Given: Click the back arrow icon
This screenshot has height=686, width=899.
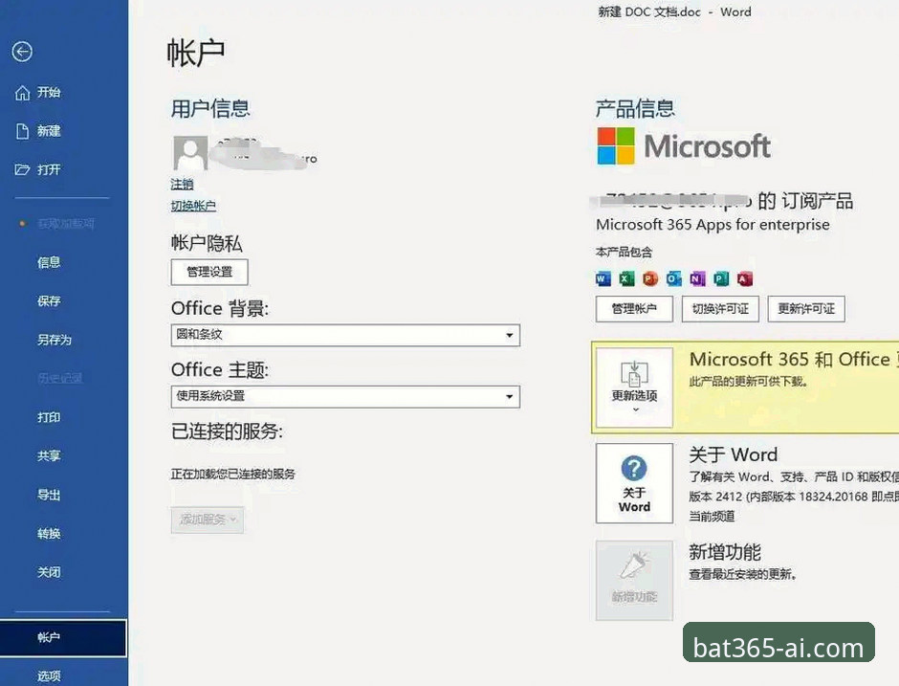Looking at the screenshot, I should [22, 52].
